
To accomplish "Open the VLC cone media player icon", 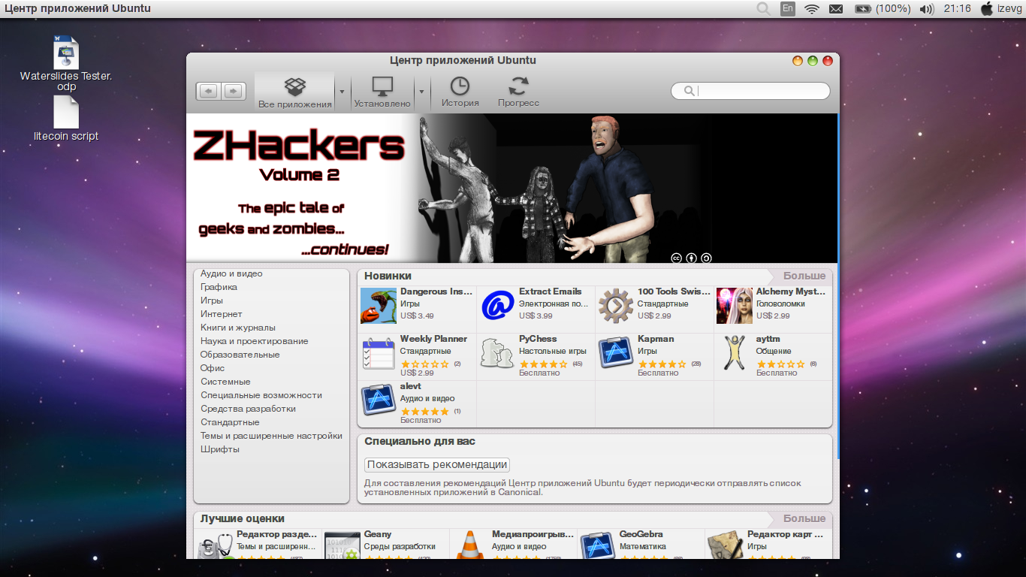I will click(470, 545).
